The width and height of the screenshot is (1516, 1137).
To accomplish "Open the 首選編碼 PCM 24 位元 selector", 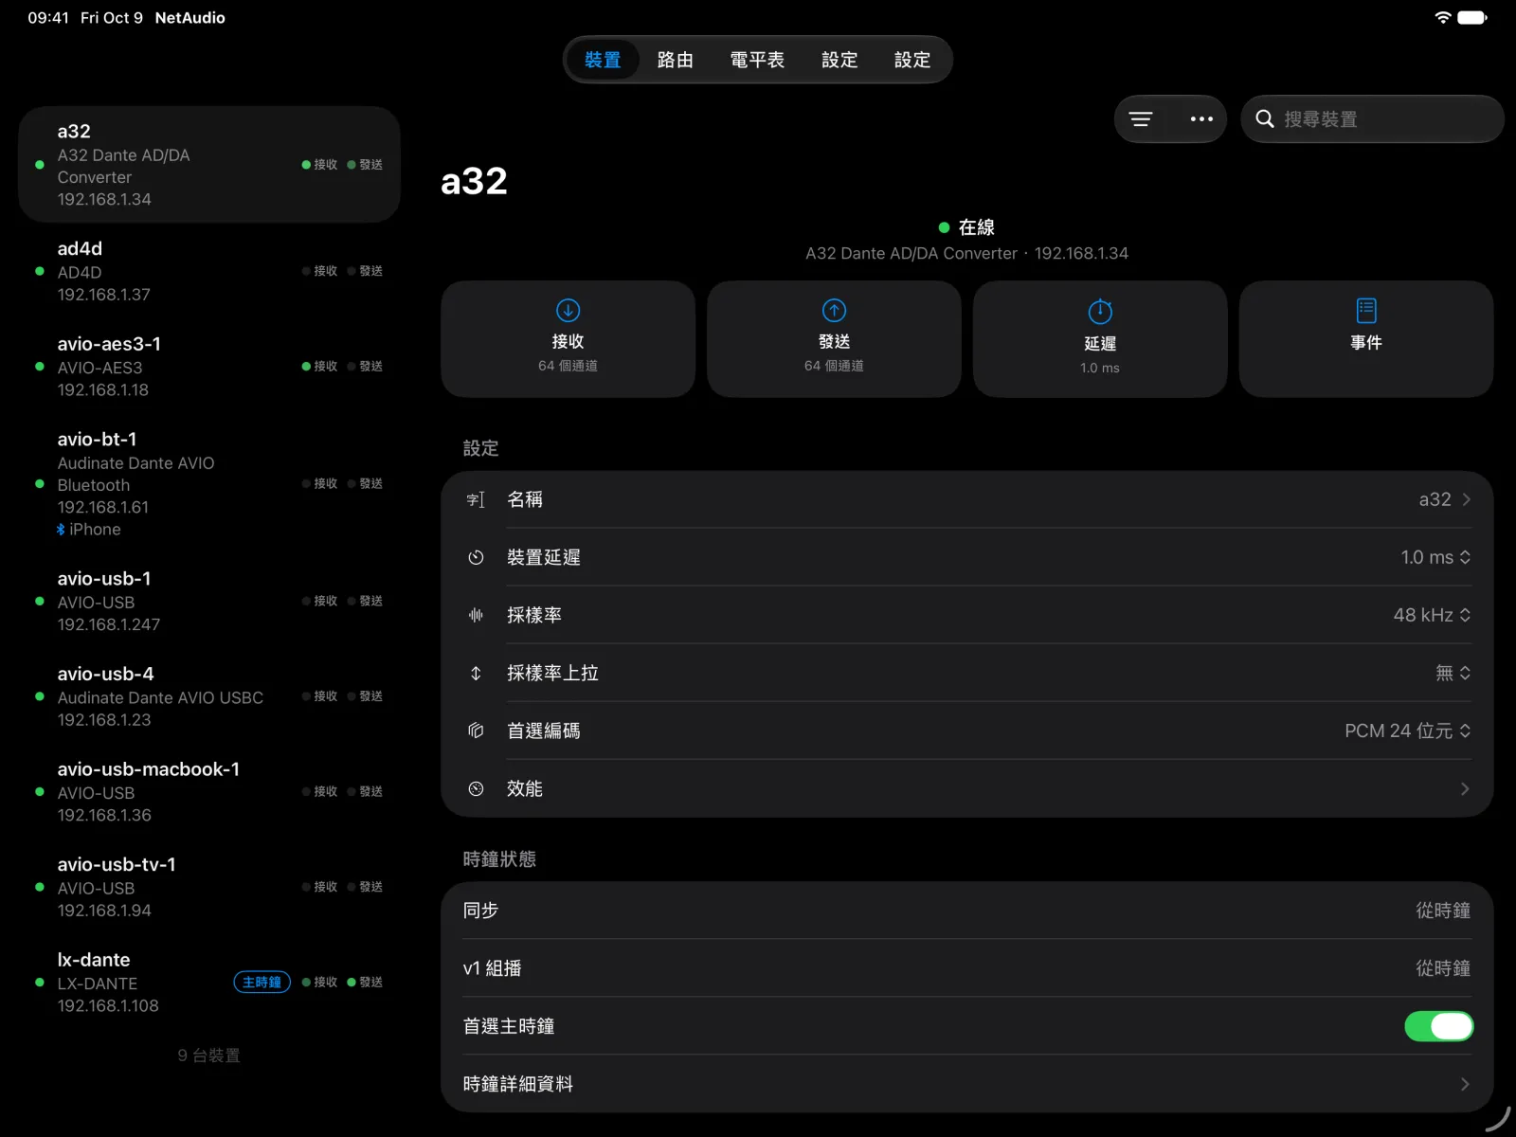I will pyautogui.click(x=1408, y=731).
